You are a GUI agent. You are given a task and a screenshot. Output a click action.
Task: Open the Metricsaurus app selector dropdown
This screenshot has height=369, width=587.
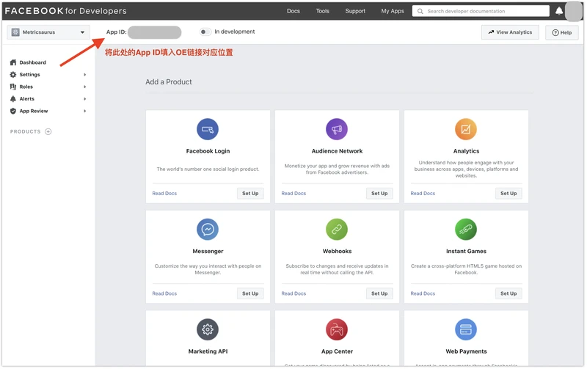[x=48, y=32]
